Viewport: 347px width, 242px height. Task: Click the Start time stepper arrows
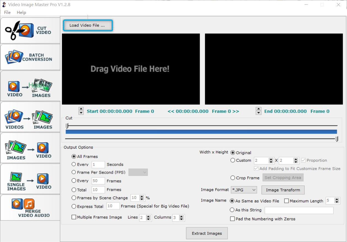pos(81,111)
